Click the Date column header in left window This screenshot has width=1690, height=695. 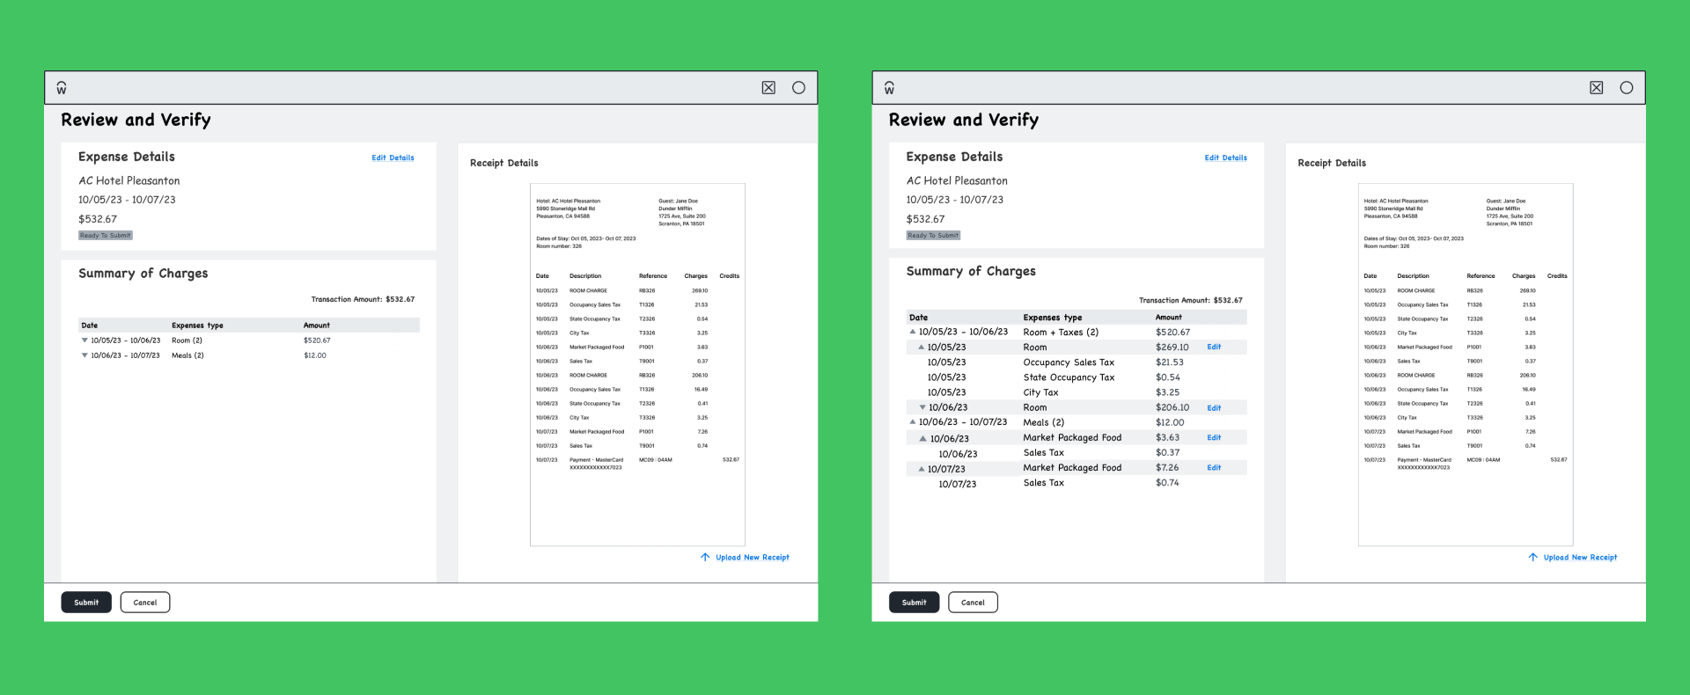(90, 326)
